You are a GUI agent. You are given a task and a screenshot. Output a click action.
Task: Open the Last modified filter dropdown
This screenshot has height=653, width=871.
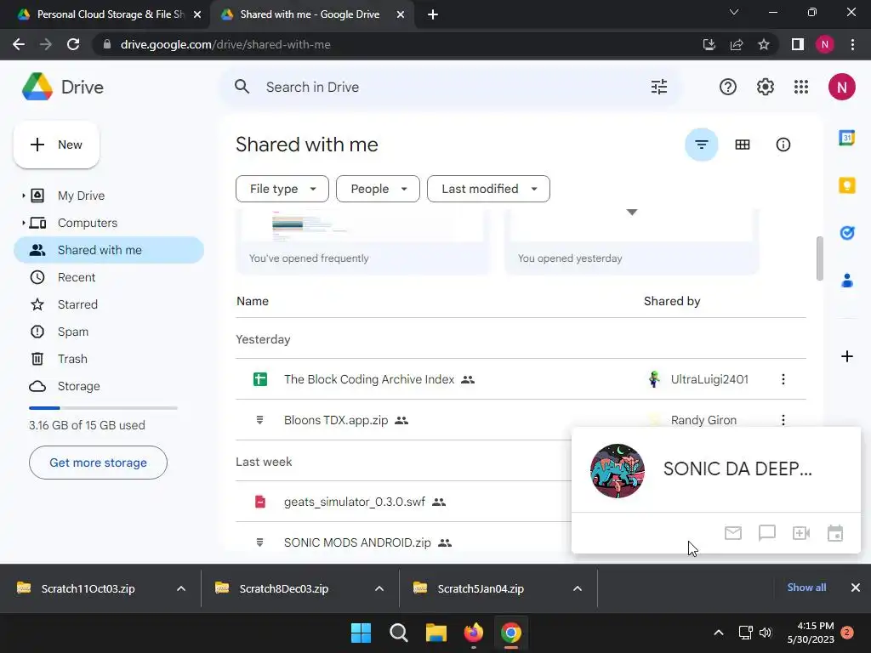[488, 189]
